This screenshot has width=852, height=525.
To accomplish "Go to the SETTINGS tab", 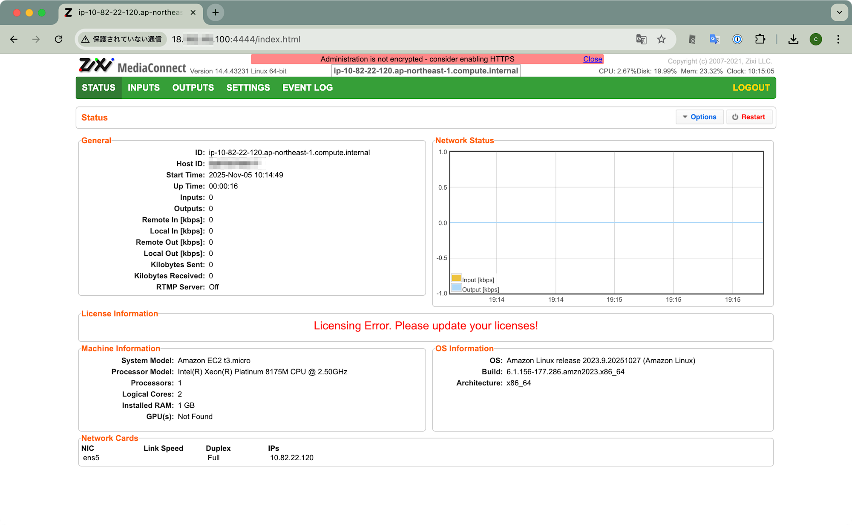I will 248,88.
